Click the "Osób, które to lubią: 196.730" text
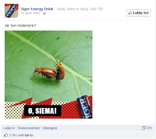 coord(80,9)
